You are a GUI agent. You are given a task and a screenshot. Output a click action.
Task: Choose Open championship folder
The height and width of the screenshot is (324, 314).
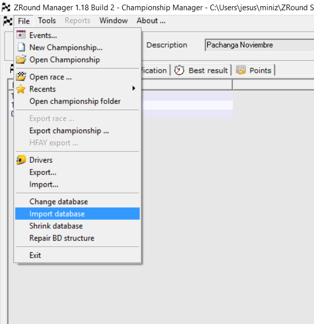(x=77, y=101)
